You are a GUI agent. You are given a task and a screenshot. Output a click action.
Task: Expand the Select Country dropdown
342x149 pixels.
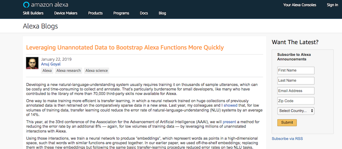tap(296, 111)
